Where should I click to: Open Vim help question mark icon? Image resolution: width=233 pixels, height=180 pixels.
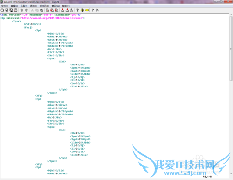coord(93,10)
